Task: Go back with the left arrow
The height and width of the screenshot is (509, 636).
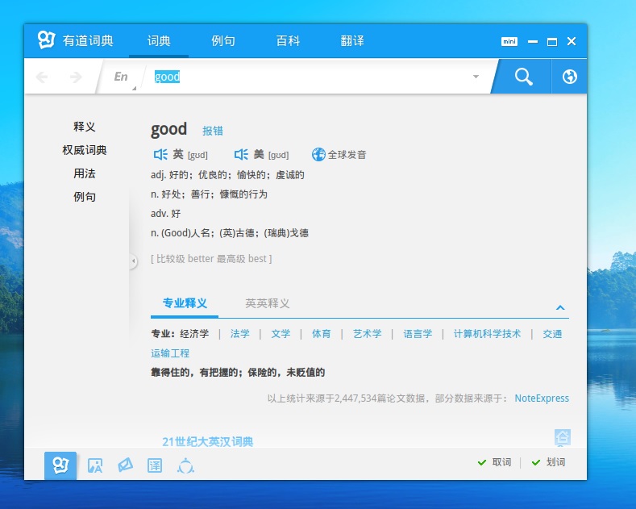Action: [42, 77]
